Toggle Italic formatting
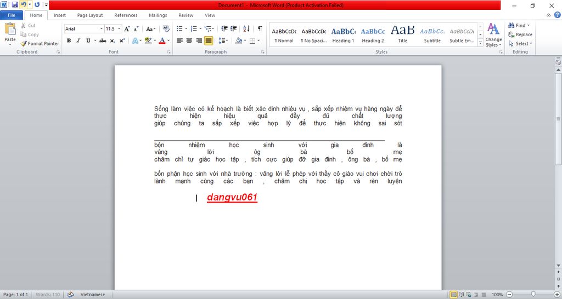The height and width of the screenshot is (299, 562). pos(78,41)
